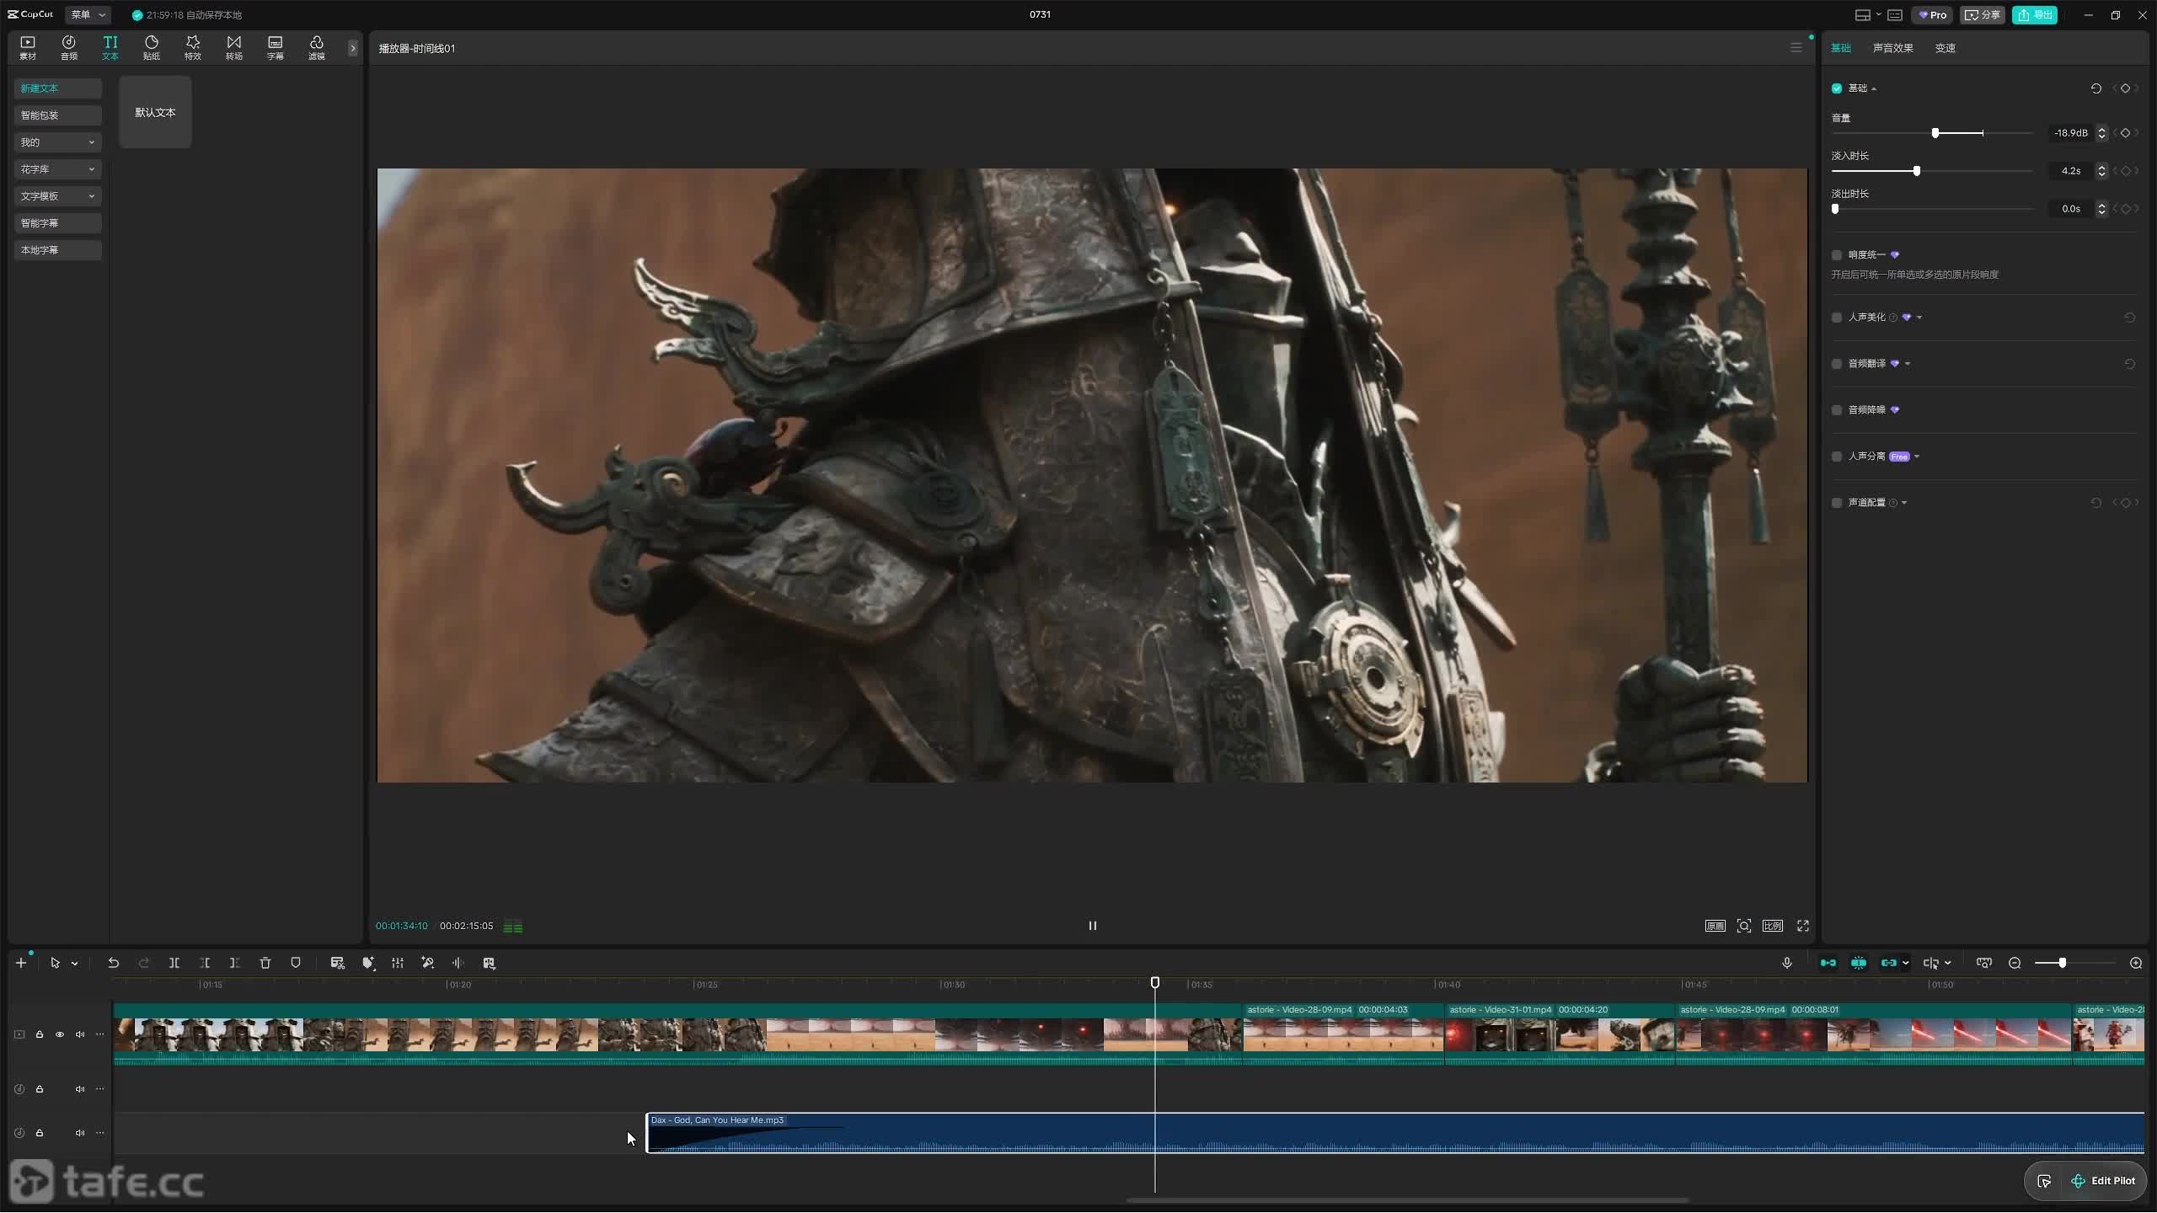2157x1213 pixels.
Task: Click the Pro upgrade button
Action: (x=1932, y=15)
